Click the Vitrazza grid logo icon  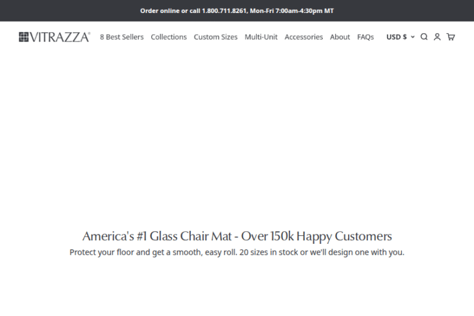pyautogui.click(x=24, y=37)
